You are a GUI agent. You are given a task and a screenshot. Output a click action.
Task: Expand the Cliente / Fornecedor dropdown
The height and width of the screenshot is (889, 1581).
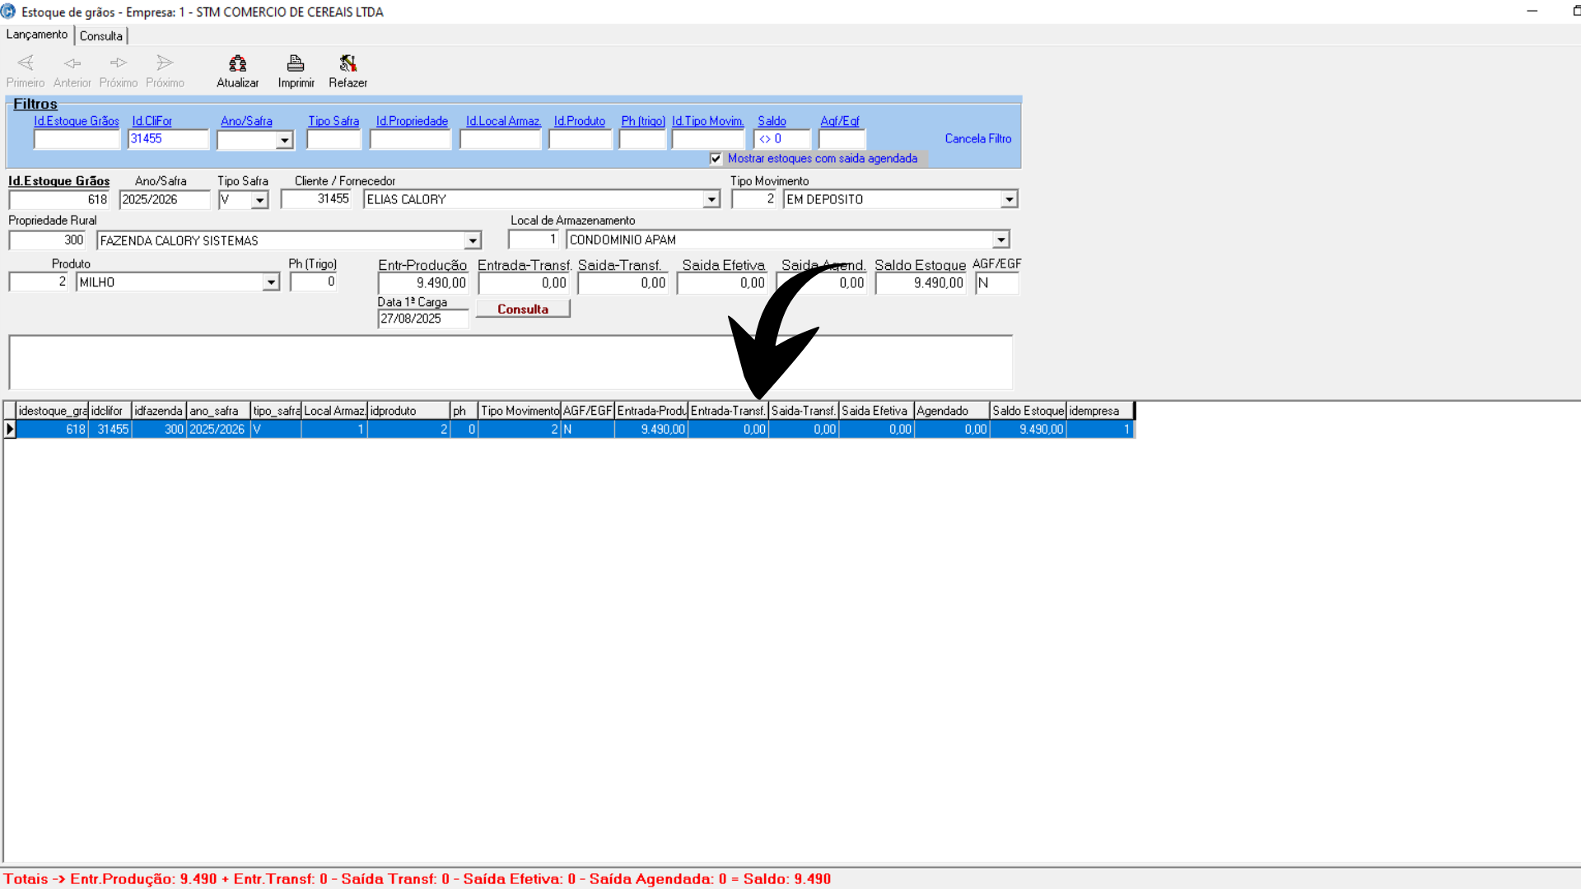pyautogui.click(x=711, y=199)
